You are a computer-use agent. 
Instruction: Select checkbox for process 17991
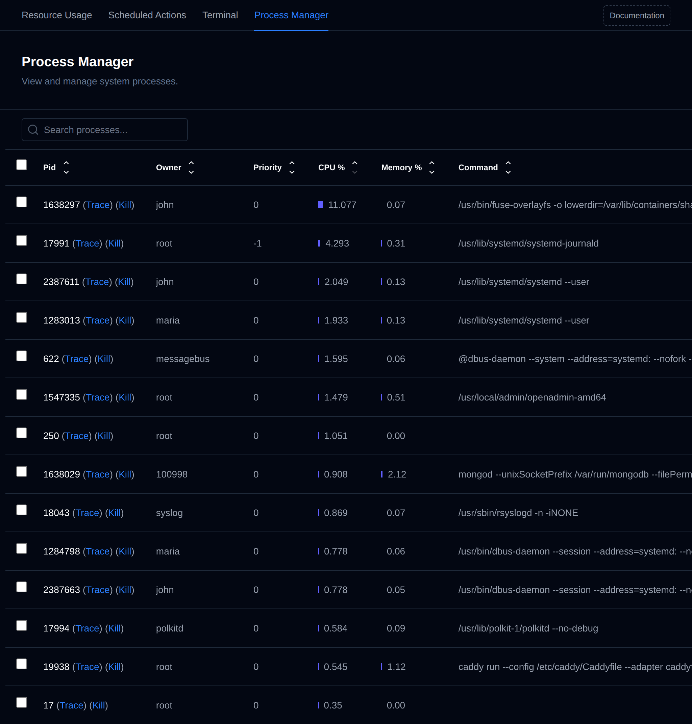tap(22, 240)
